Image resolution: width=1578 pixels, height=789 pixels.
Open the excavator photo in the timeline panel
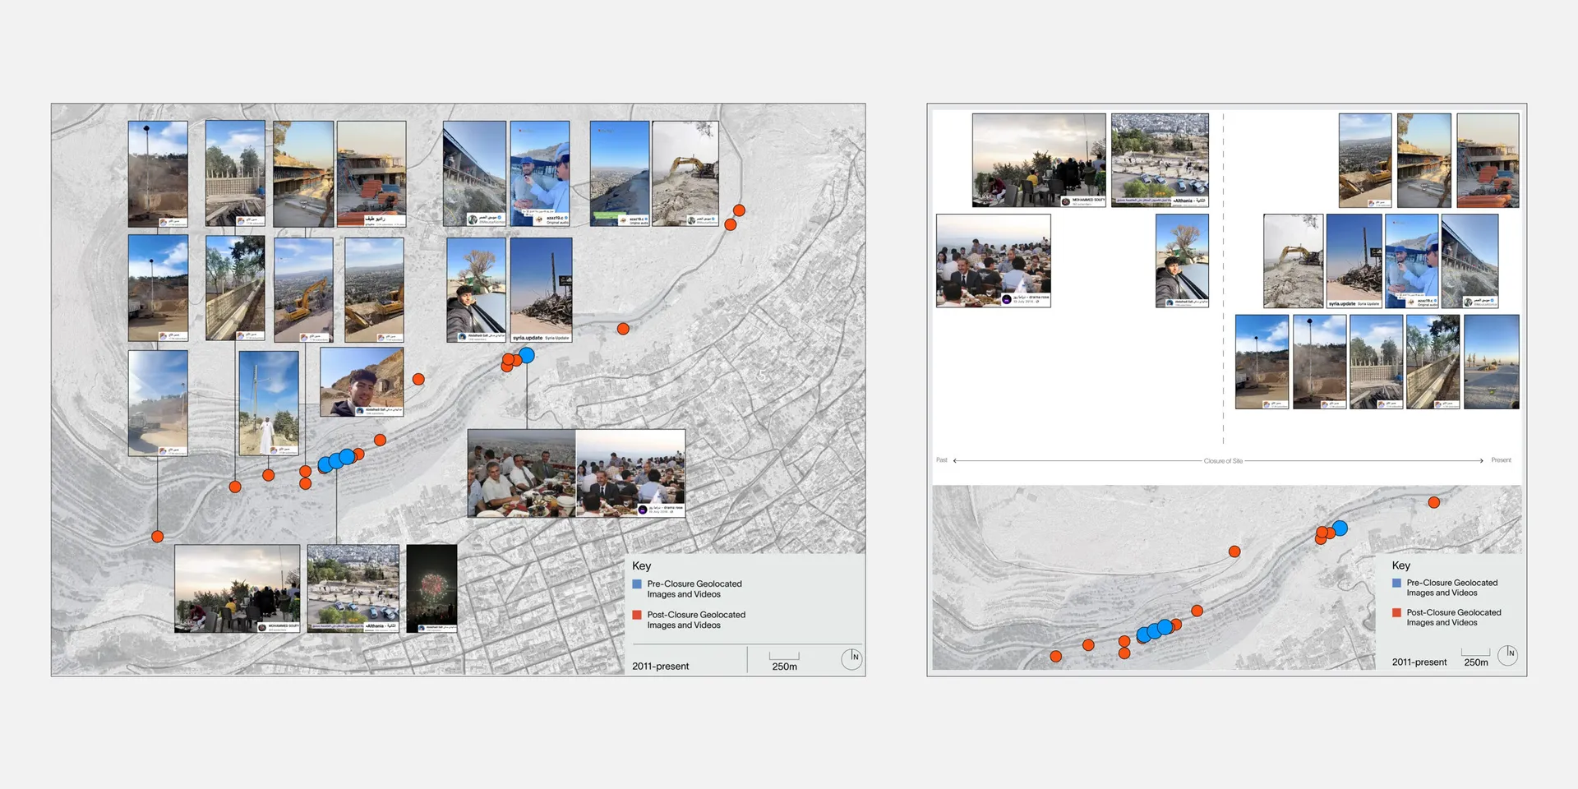click(x=1293, y=261)
